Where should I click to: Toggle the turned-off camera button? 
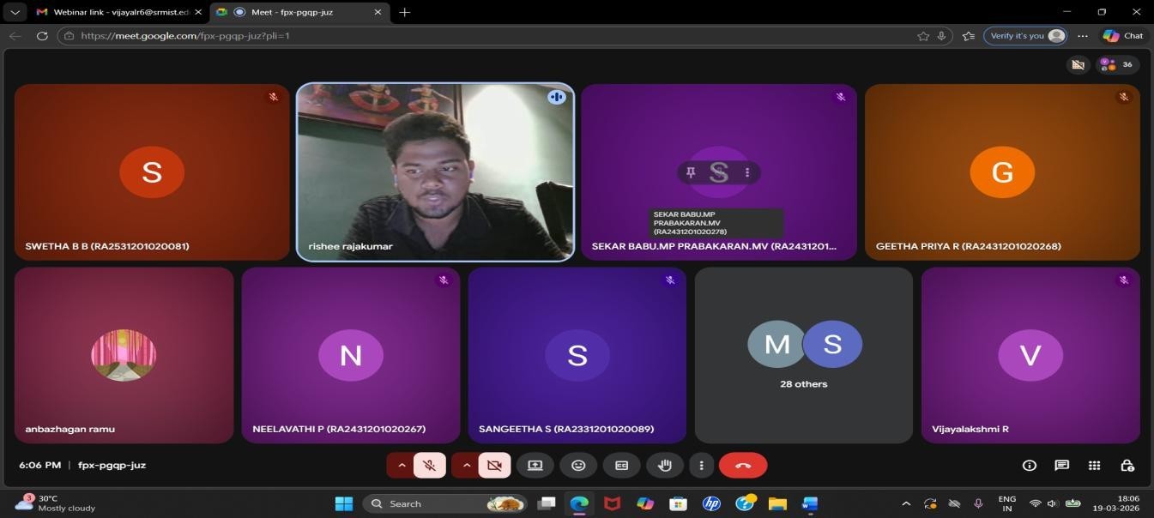click(x=495, y=465)
